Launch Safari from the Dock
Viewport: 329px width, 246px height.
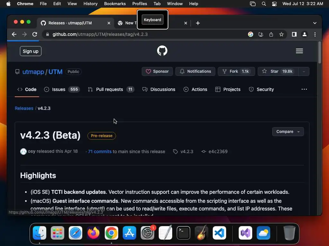(76, 233)
